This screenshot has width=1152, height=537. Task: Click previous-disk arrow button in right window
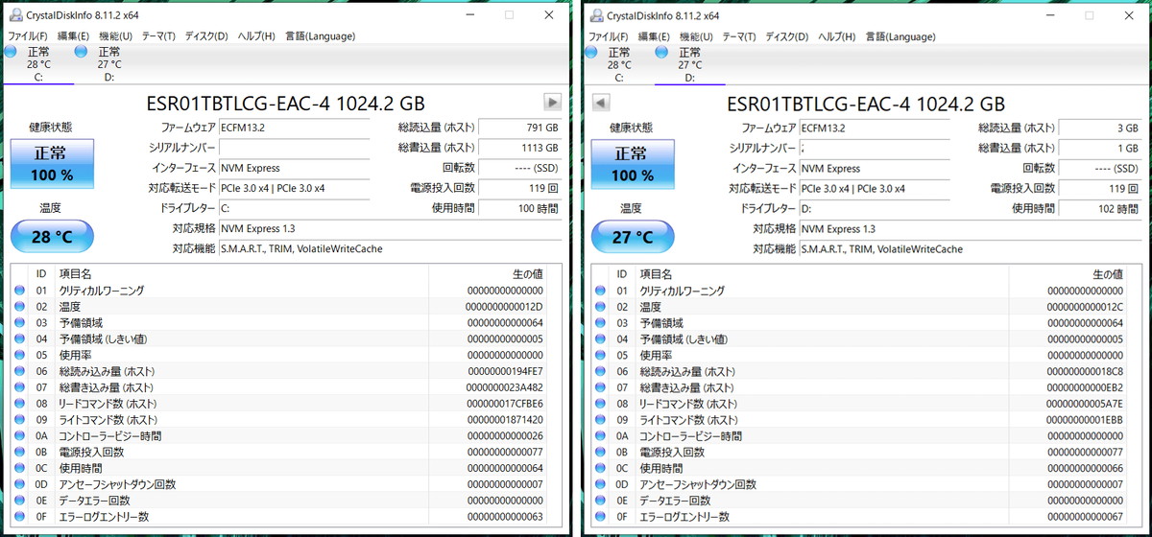pos(600,103)
